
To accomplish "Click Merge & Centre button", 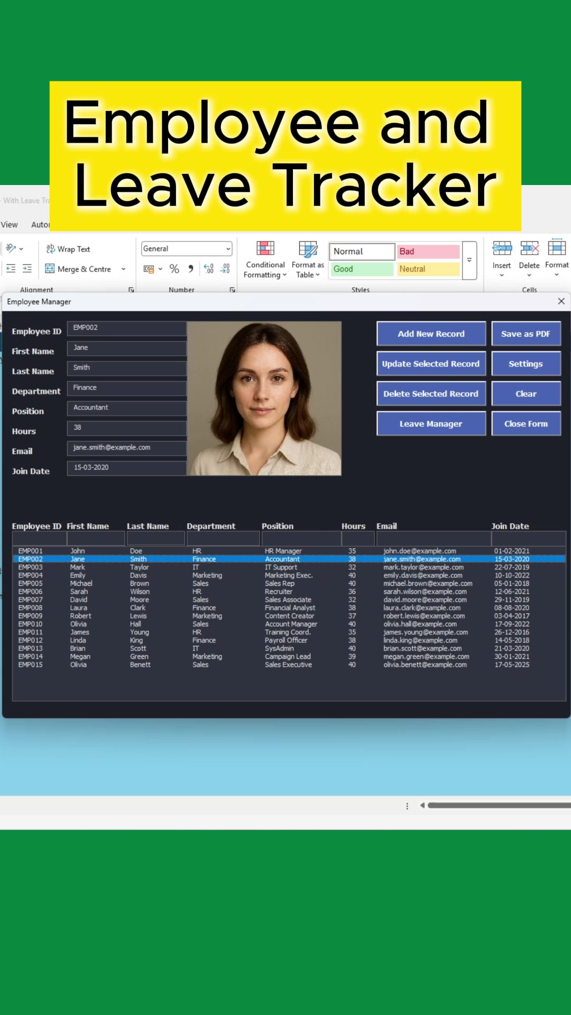I will pos(78,269).
